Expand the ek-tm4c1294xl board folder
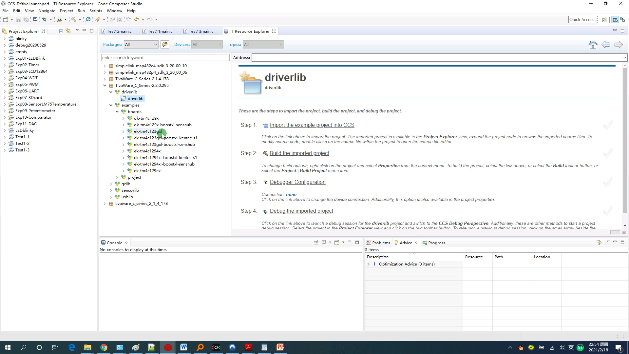629x354 pixels. [x=123, y=151]
